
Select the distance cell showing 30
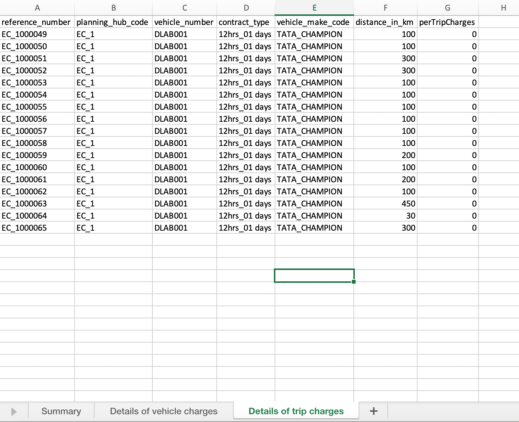[410, 216]
